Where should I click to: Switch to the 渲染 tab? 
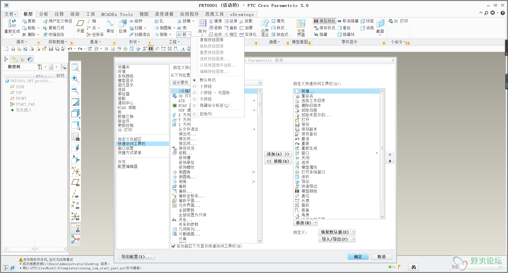[75, 14]
